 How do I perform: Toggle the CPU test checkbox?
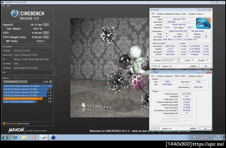point(51,33)
